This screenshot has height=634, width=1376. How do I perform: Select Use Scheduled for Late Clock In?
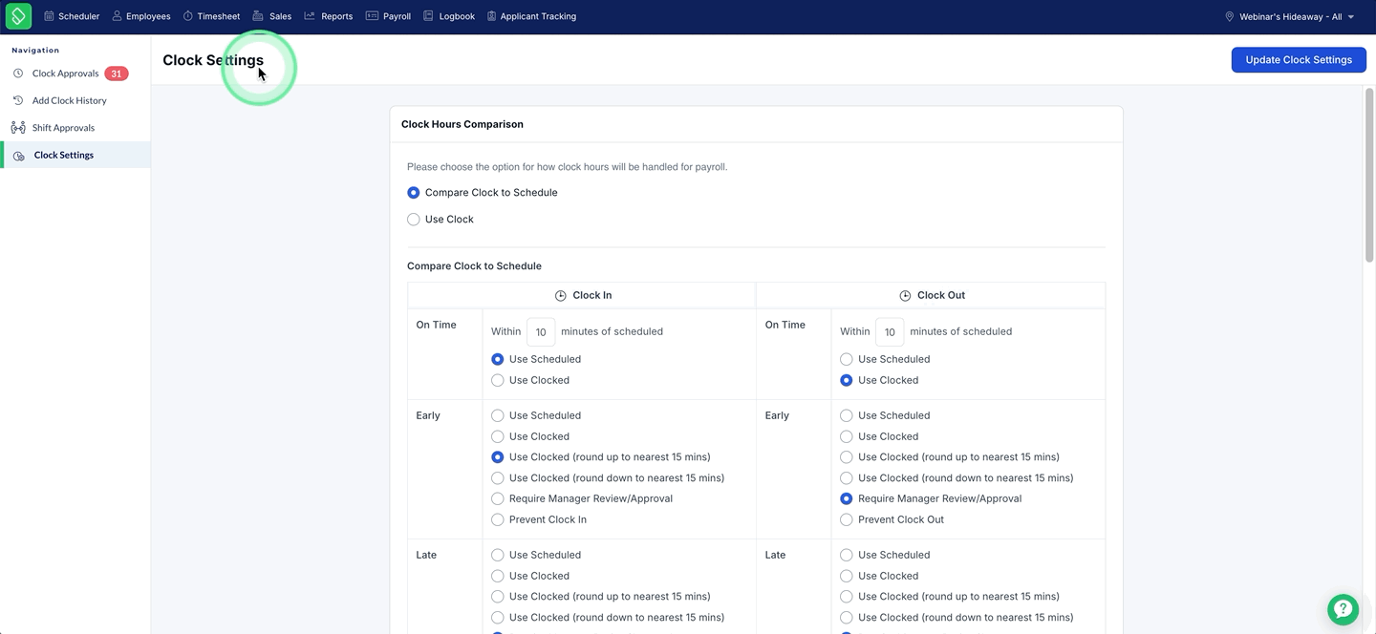pos(498,556)
